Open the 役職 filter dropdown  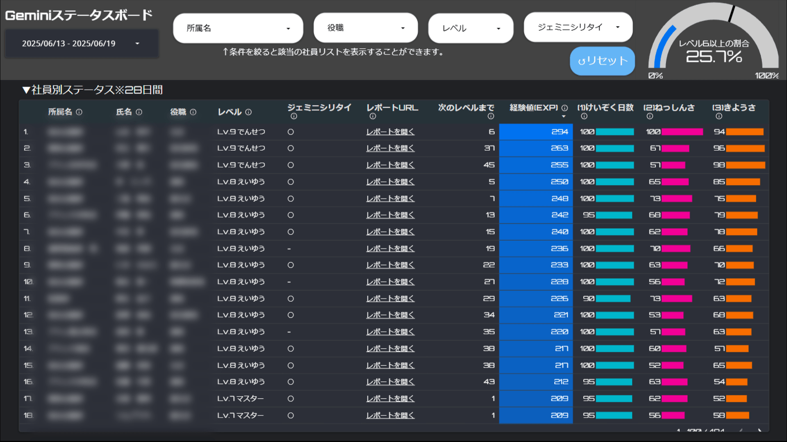[365, 28]
